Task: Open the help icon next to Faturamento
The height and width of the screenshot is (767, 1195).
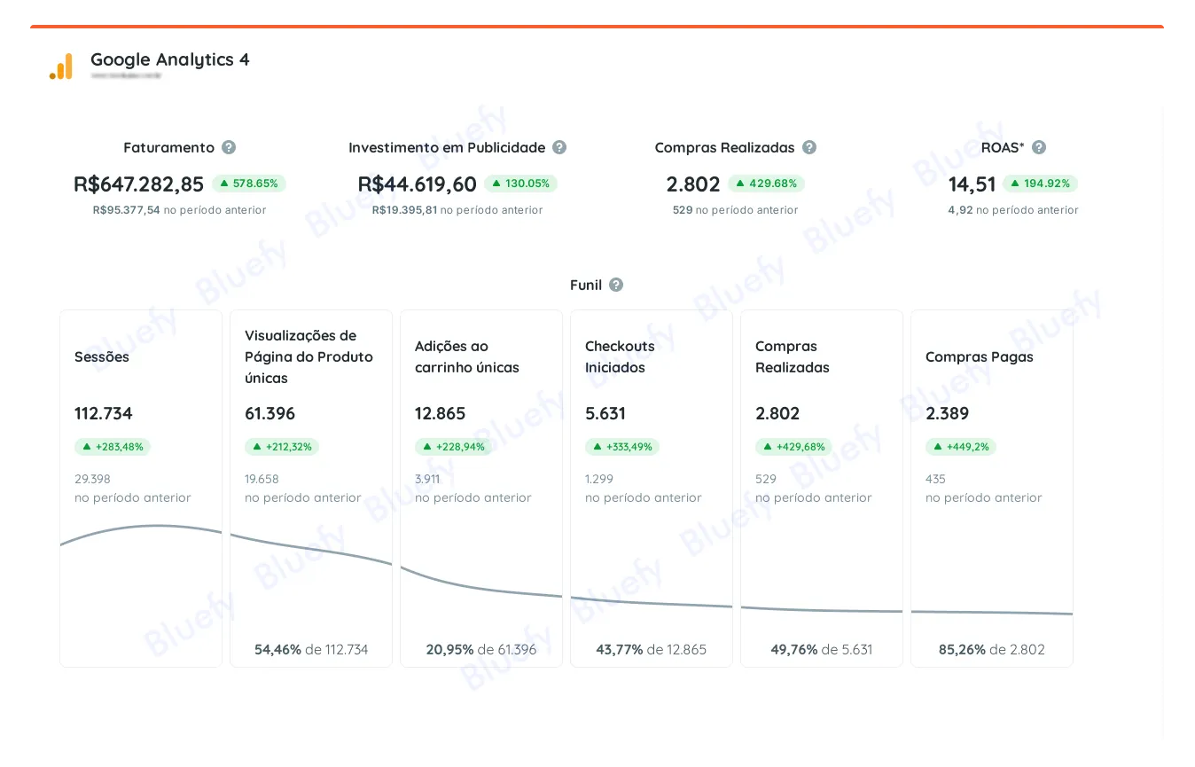Action: pos(229,147)
